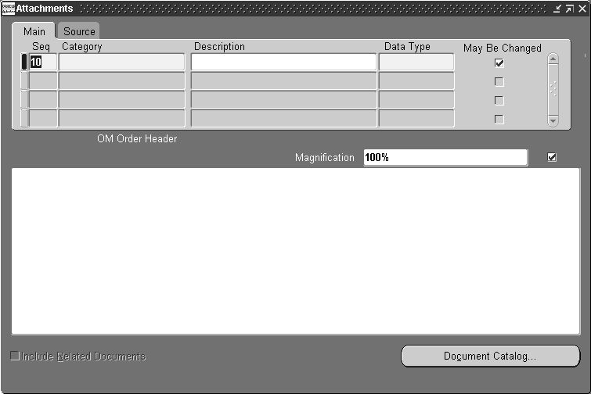This screenshot has width=591, height=394.
Task: Select the Category field in first row
Action: (122, 62)
